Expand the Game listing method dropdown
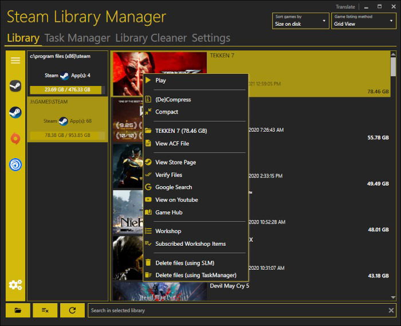Screen dimensions: 401x326 [x=364, y=21]
